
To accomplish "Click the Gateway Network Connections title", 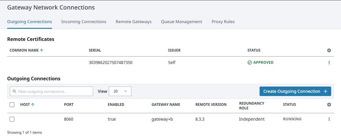I will pos(51,7).
